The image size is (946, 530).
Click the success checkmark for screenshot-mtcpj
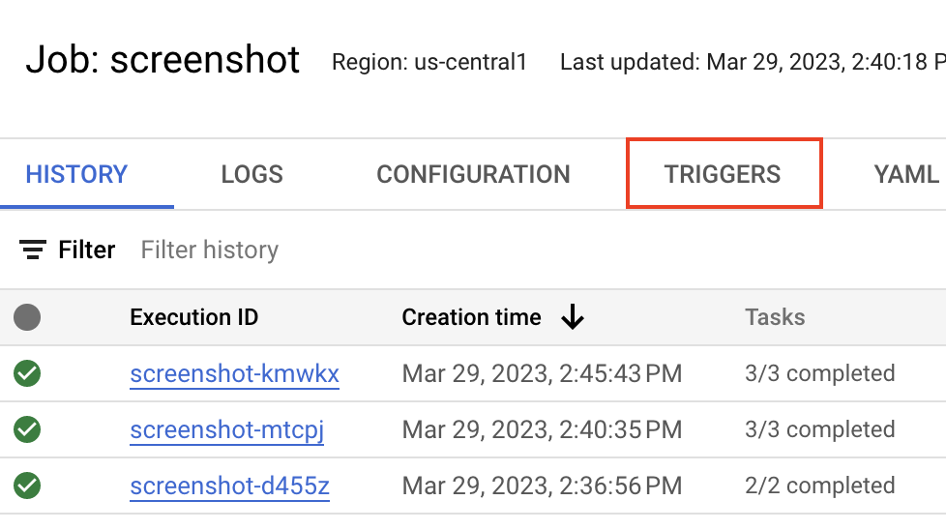(x=27, y=429)
